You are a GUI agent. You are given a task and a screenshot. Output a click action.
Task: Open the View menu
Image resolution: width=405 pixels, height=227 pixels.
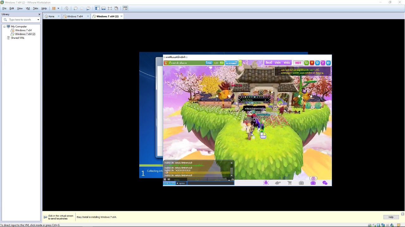(x=20, y=9)
